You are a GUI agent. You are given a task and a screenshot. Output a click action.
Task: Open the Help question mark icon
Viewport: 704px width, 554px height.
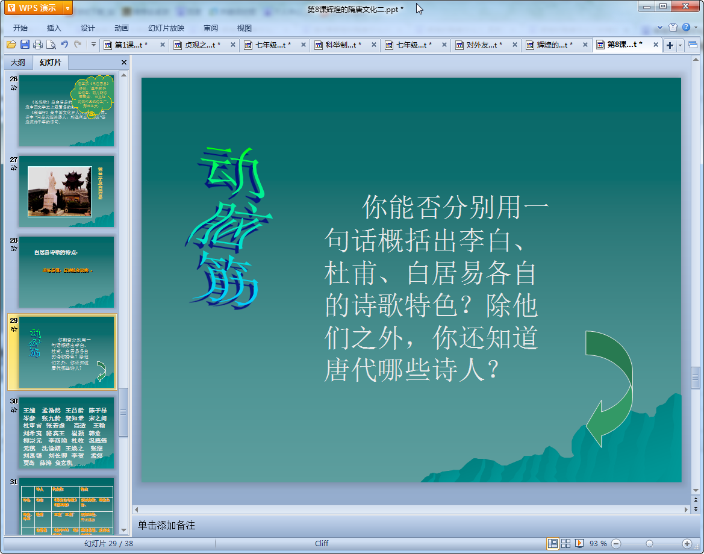[x=686, y=27]
